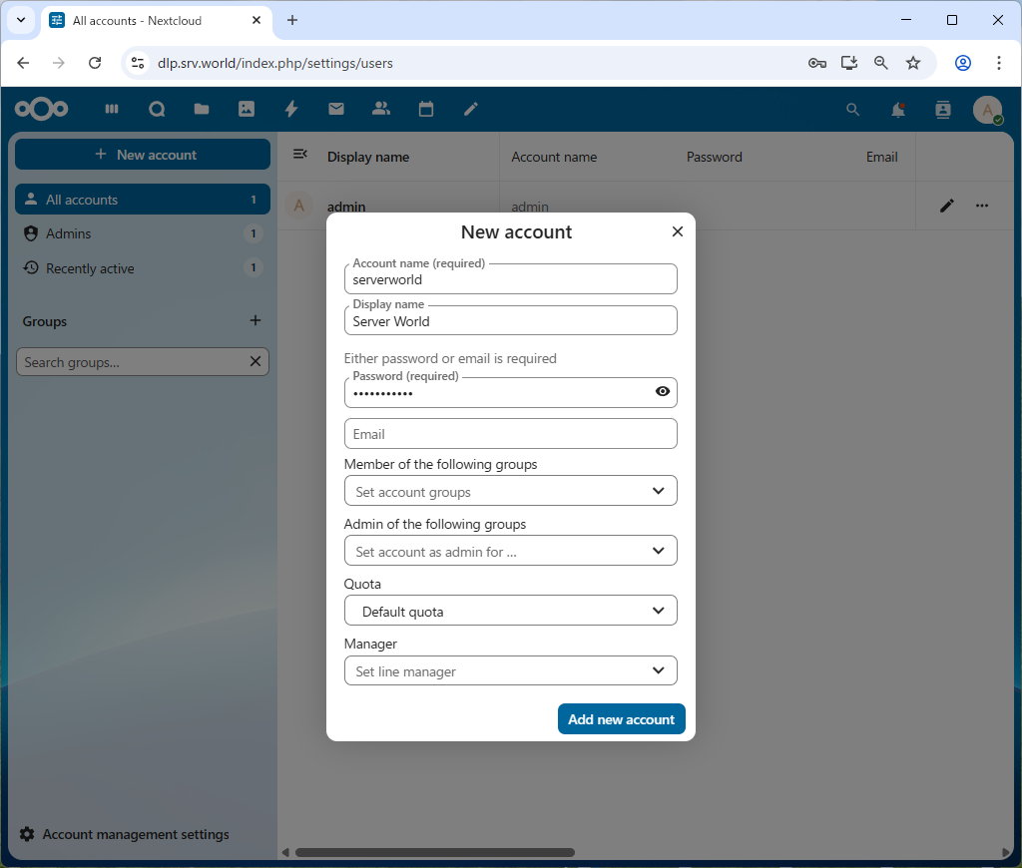Toggle password visibility eye icon
The height and width of the screenshot is (868, 1022).
pos(662,392)
